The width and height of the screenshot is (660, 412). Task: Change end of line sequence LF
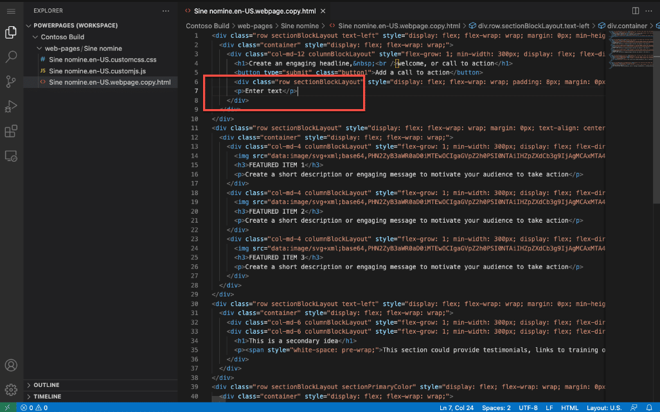pyautogui.click(x=549, y=408)
